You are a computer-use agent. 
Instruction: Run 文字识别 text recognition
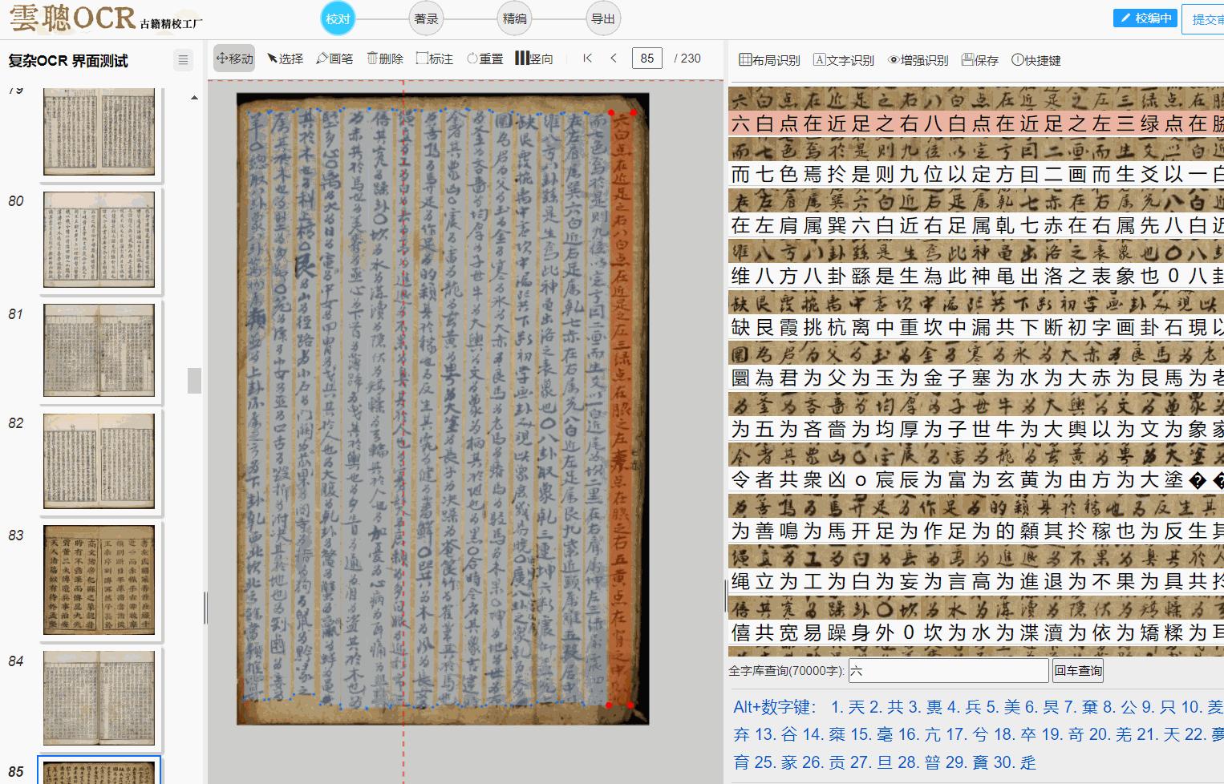(x=844, y=60)
